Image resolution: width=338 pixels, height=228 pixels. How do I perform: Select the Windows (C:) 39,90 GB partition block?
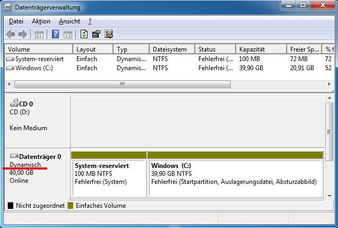click(236, 178)
